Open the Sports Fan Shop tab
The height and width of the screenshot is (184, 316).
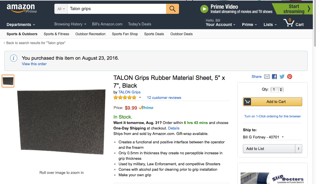125,34
